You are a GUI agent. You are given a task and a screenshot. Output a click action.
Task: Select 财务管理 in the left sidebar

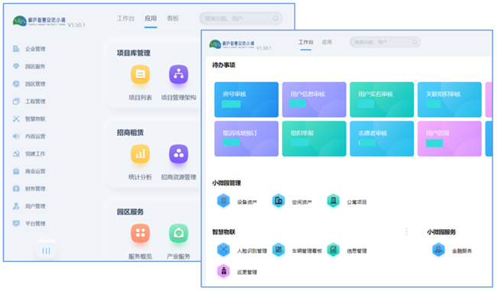pyautogui.click(x=29, y=189)
